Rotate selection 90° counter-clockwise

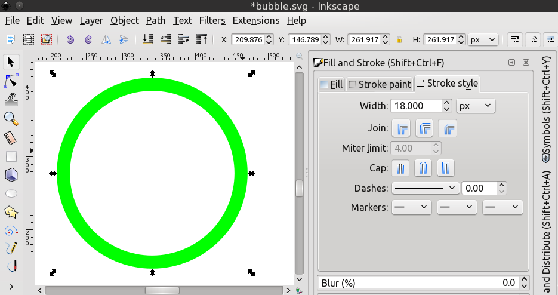70,39
